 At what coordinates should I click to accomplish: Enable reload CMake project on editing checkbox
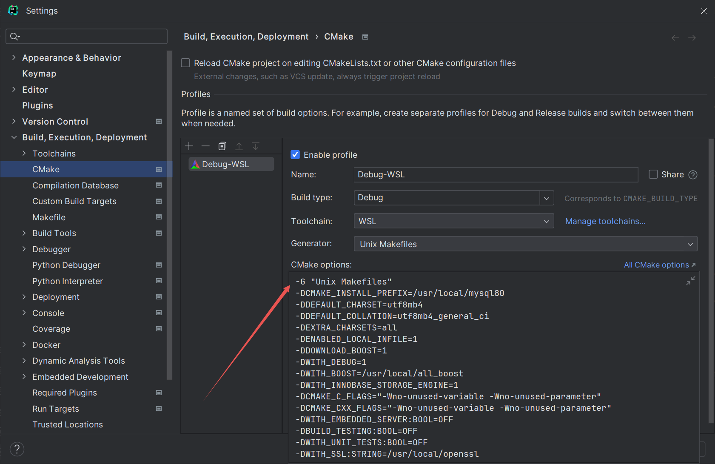(x=185, y=63)
